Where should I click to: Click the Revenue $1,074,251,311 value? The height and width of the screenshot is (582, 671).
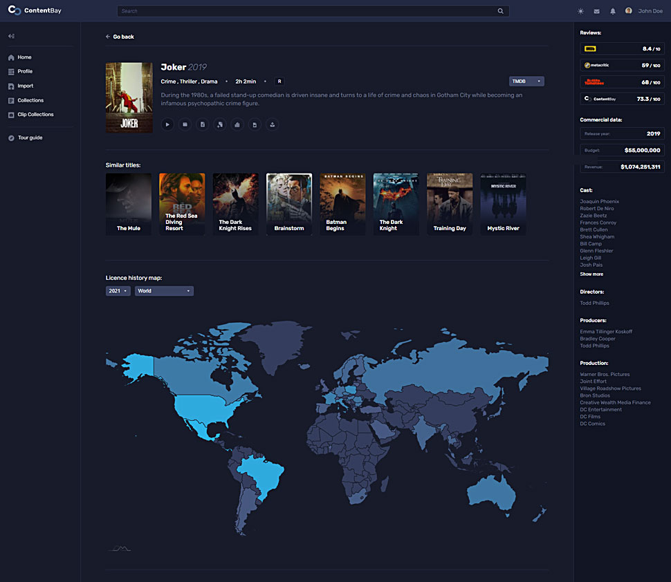(640, 167)
